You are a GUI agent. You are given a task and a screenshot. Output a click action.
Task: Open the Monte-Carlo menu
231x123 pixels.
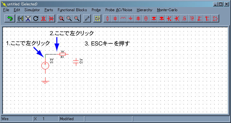point(167,10)
